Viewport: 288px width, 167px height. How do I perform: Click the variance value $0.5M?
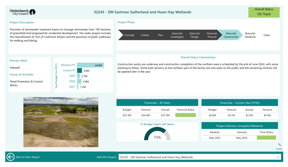[267, 115]
